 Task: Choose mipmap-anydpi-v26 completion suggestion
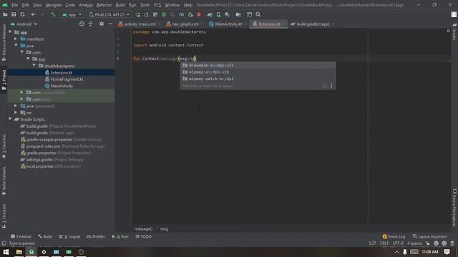pyautogui.click(x=258, y=72)
